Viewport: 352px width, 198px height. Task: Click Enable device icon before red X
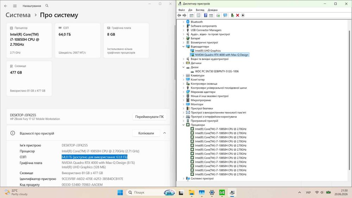pos(232,15)
